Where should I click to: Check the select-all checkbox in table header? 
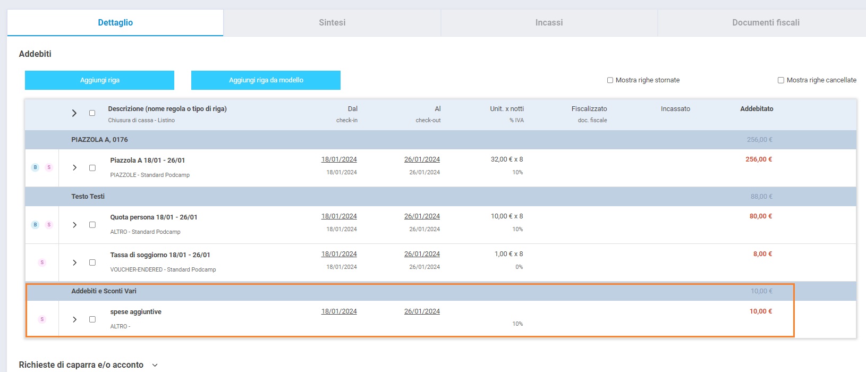(92, 113)
